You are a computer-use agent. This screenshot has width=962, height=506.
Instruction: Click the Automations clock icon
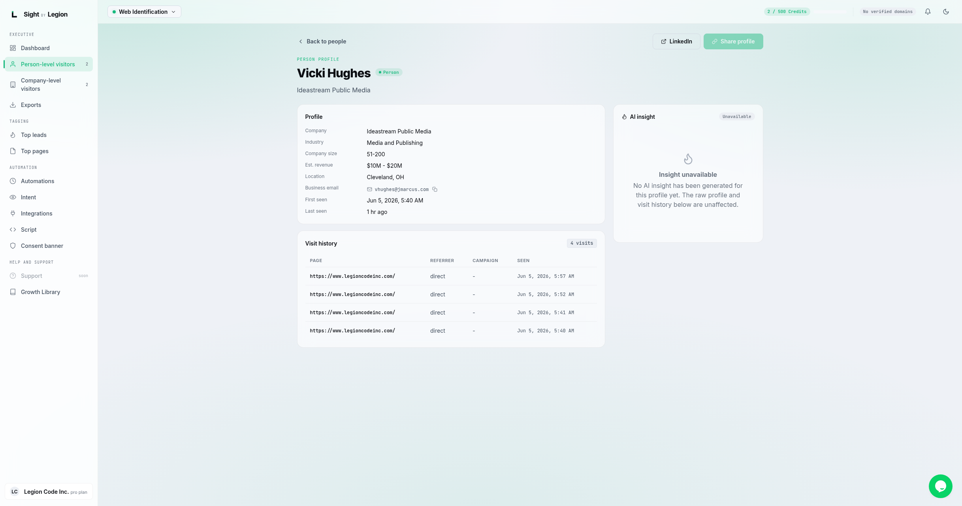(13, 181)
